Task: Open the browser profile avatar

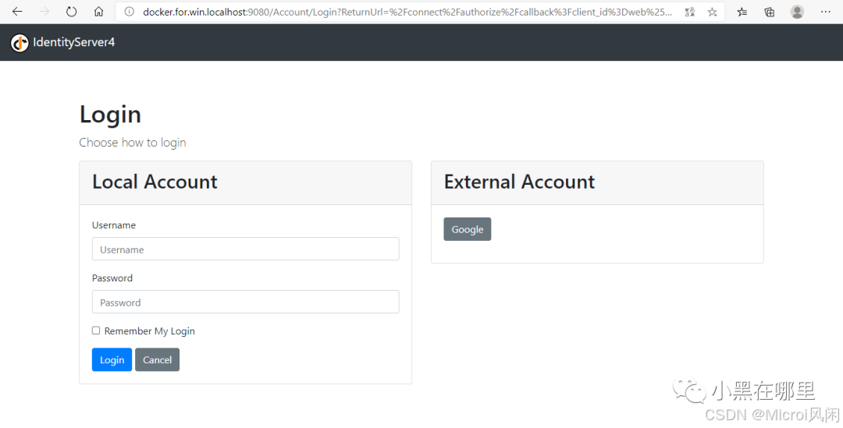Action: click(797, 12)
